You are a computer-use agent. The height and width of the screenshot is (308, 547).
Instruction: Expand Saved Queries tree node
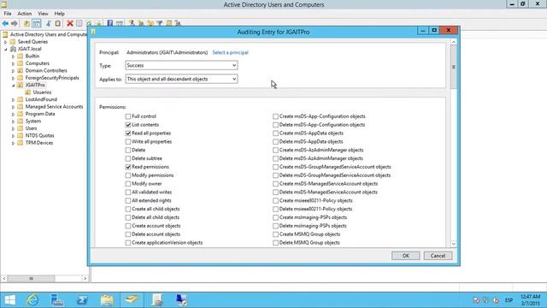[x=6, y=42]
